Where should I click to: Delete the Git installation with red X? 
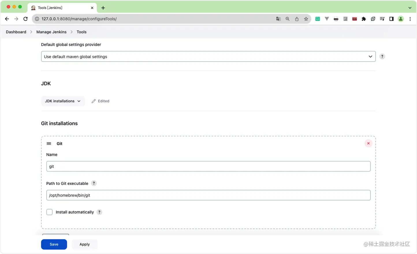click(368, 143)
